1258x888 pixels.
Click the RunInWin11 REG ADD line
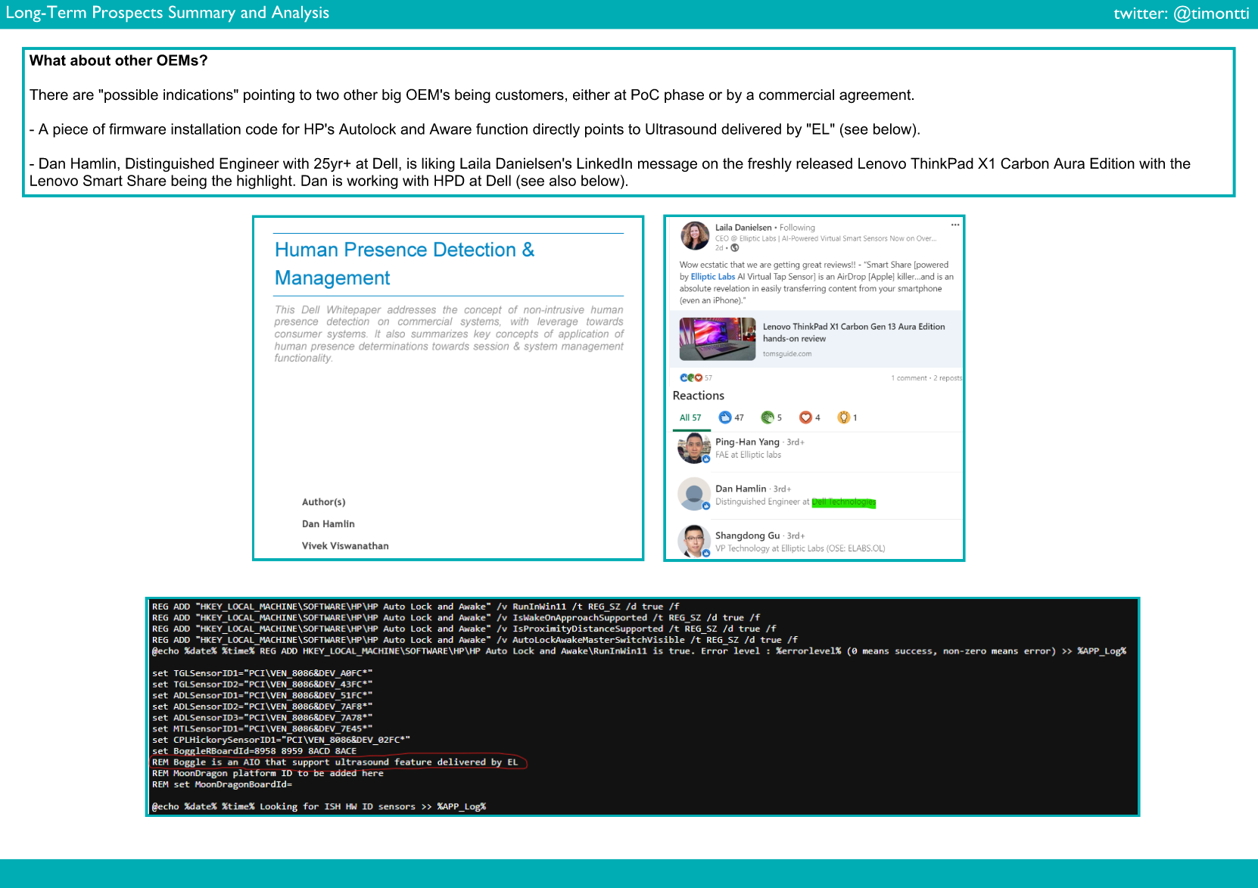coord(416,607)
